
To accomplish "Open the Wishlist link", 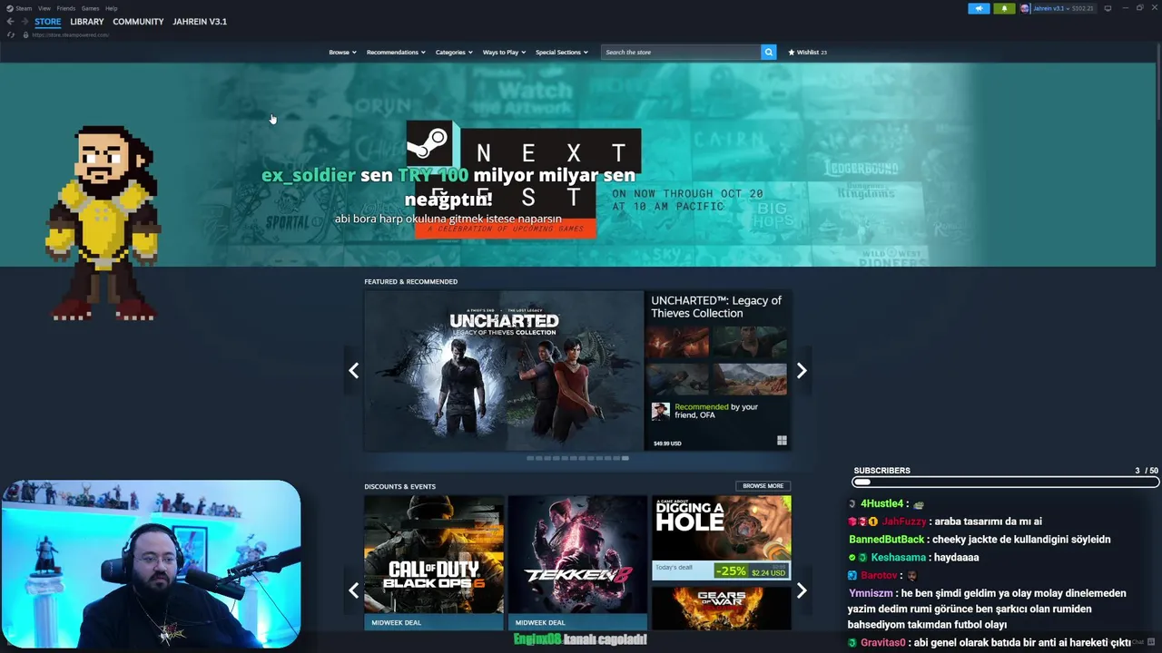I will point(808,52).
